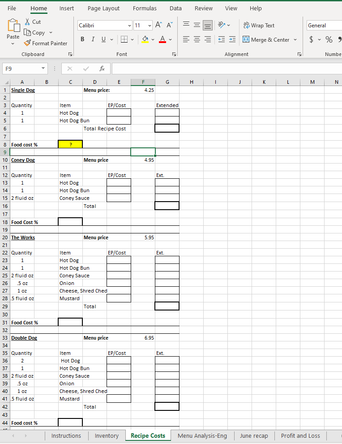
Task: Toggle Bottom Align icon
Action: (x=208, y=25)
